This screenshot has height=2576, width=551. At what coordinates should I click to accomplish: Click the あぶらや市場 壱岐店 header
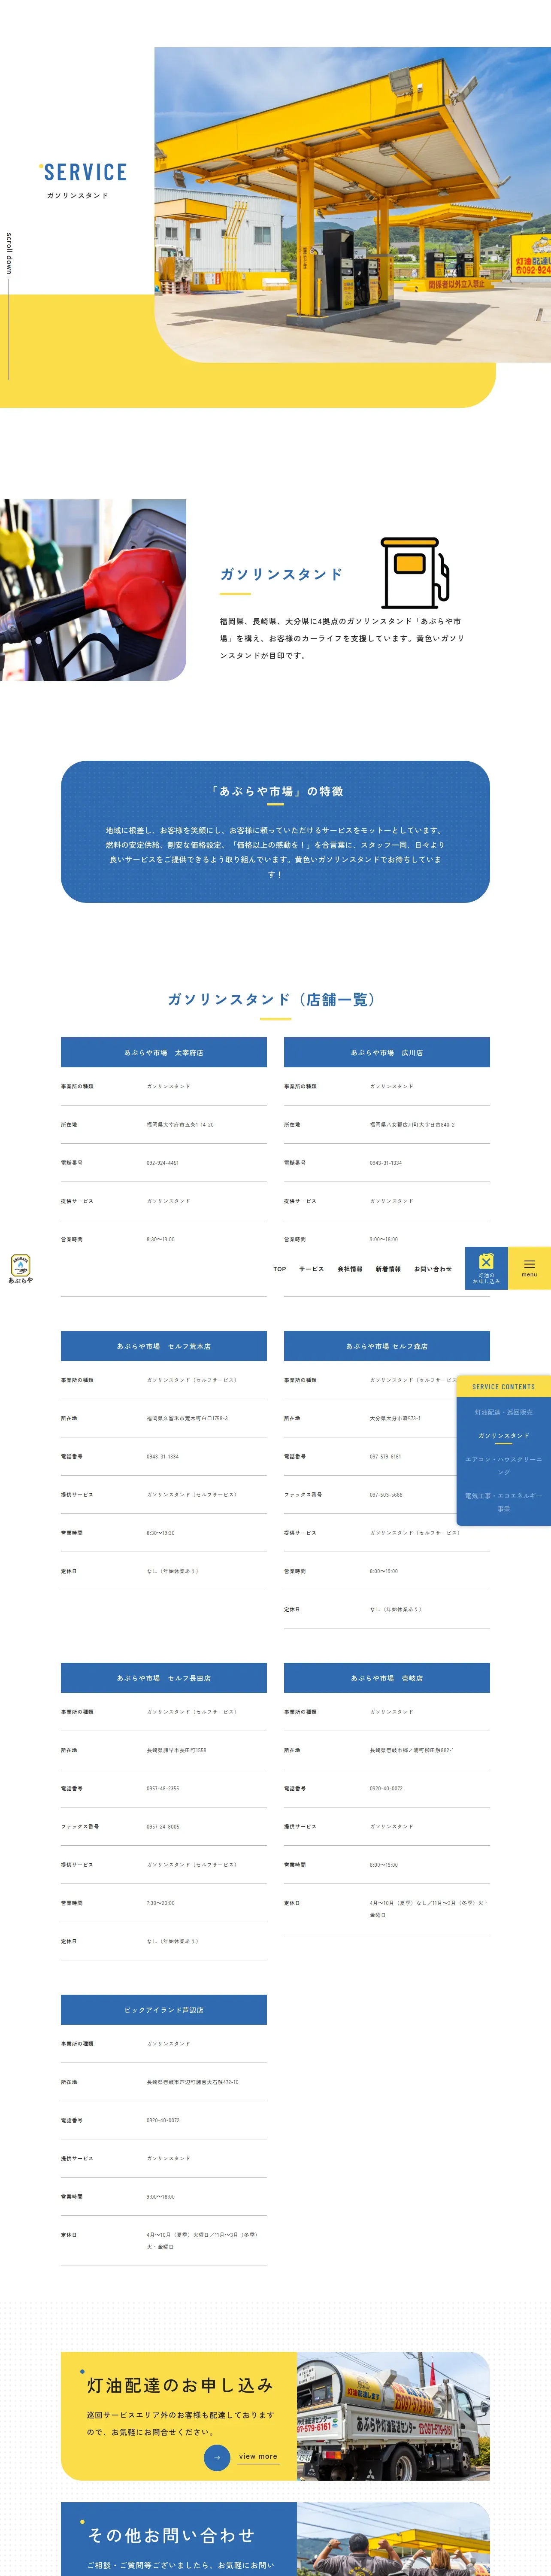click(x=387, y=1678)
